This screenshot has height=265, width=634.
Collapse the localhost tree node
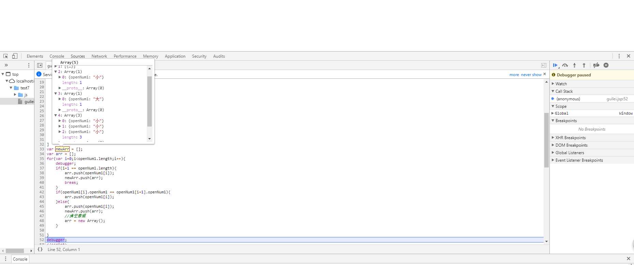point(7,81)
